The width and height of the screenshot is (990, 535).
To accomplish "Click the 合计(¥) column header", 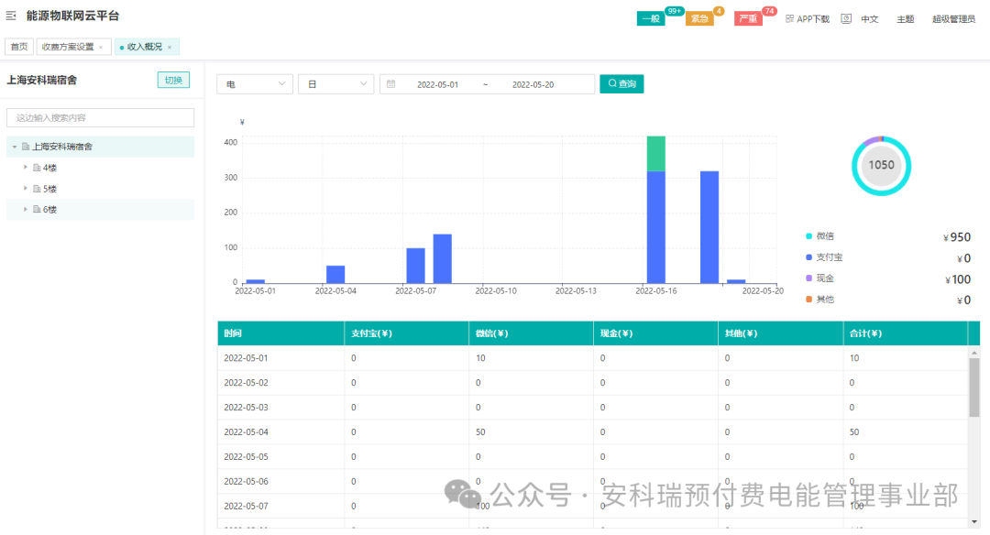I will click(906, 333).
